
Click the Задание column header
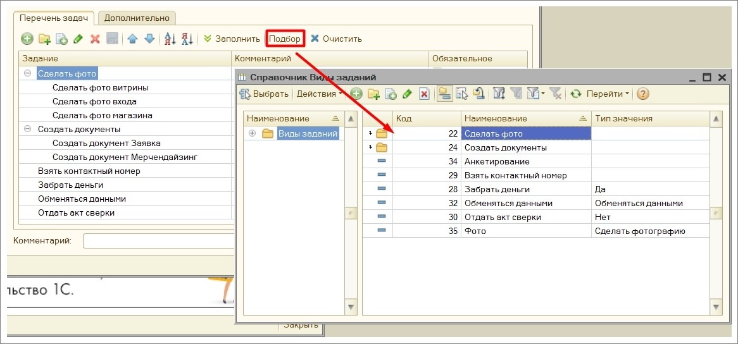(125, 59)
